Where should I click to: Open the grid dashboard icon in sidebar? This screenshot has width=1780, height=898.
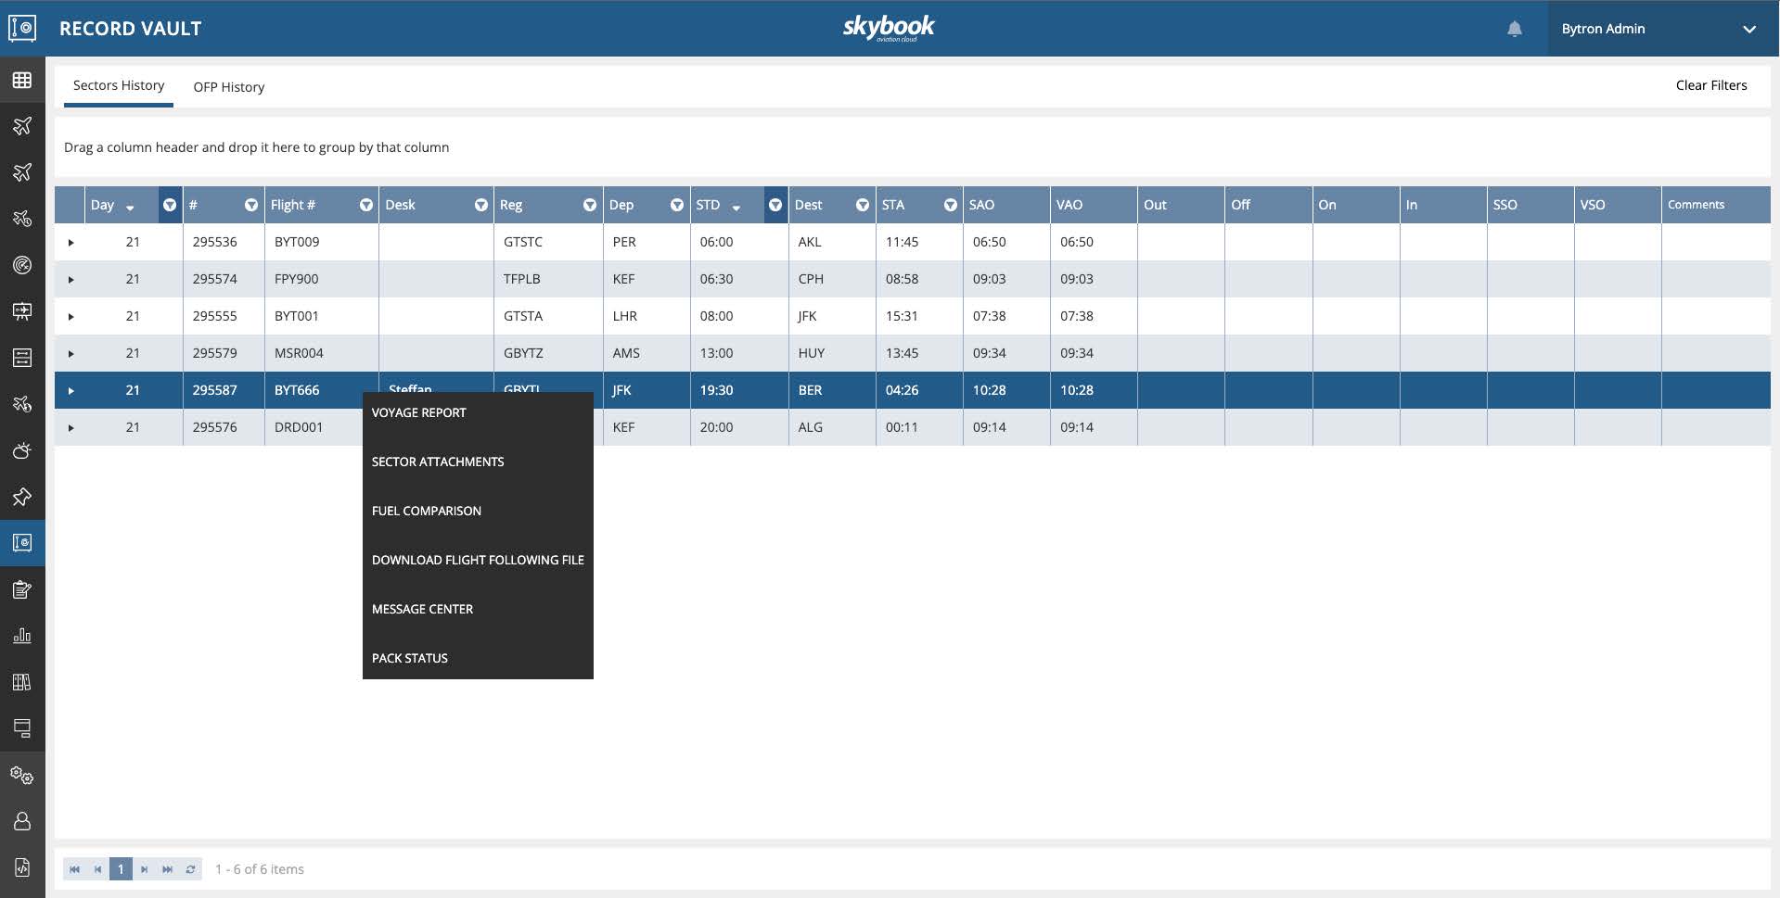click(22, 80)
